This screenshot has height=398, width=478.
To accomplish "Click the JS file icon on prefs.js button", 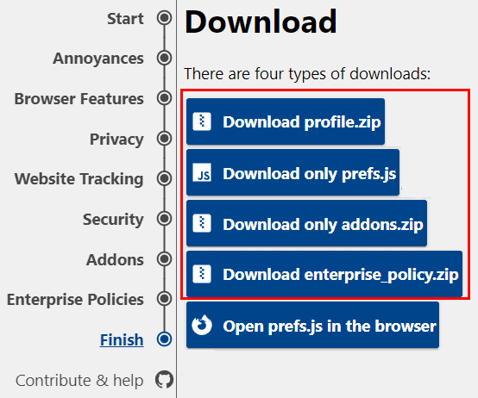I will point(202,173).
